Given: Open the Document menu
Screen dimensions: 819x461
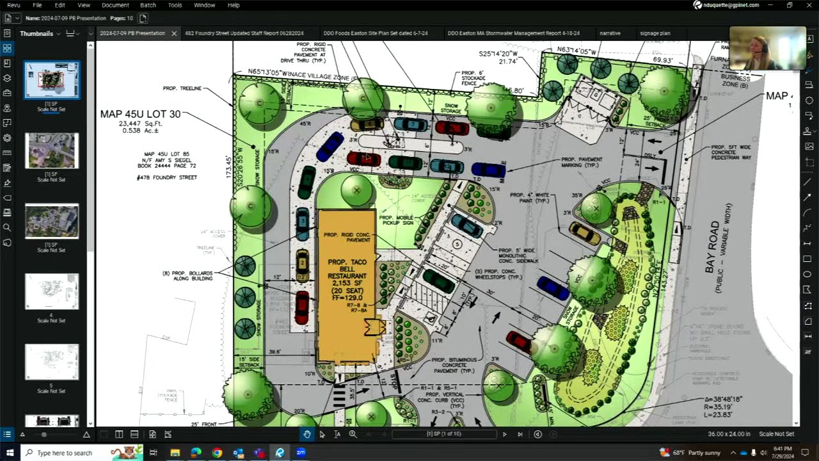Looking at the screenshot, I should [115, 5].
